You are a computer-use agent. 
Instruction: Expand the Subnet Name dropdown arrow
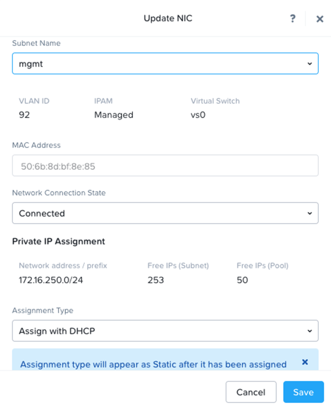[309, 64]
